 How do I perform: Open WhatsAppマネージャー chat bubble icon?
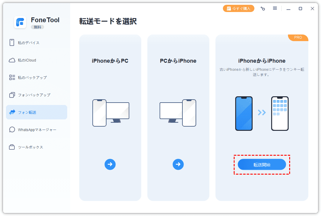point(12,130)
